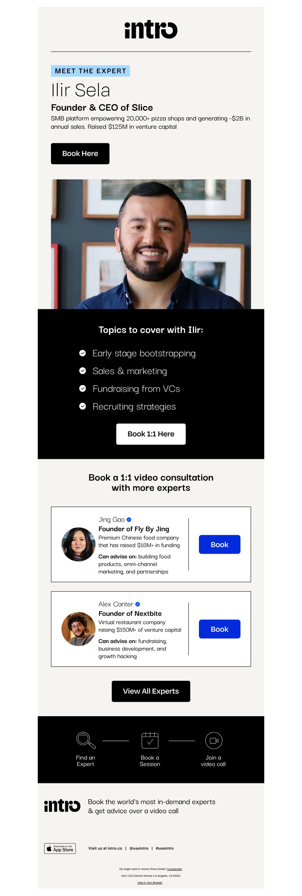Click the verified badge next to Jing Gao
302x896 pixels.
coord(129,520)
